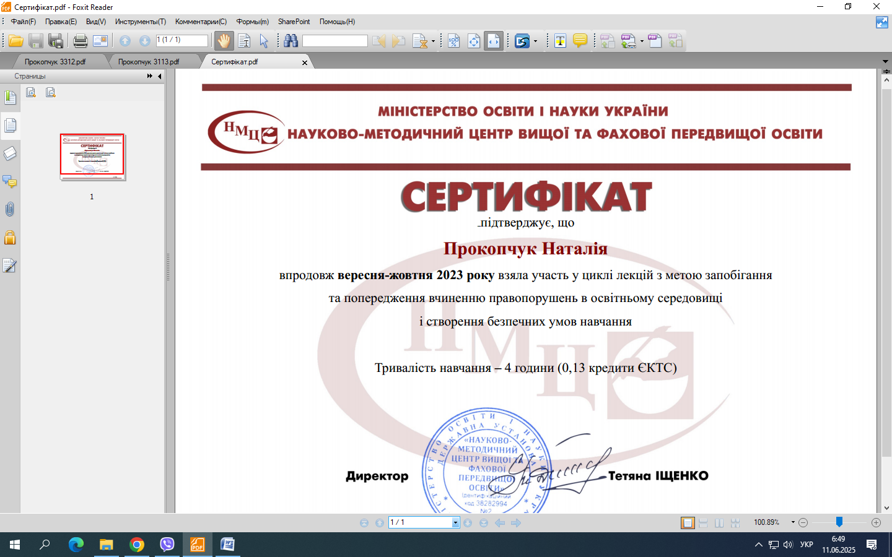Switch to Прокопчук 3113.pdf tab

point(149,62)
